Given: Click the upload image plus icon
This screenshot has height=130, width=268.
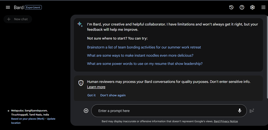Looking at the screenshot, I should 86,111.
